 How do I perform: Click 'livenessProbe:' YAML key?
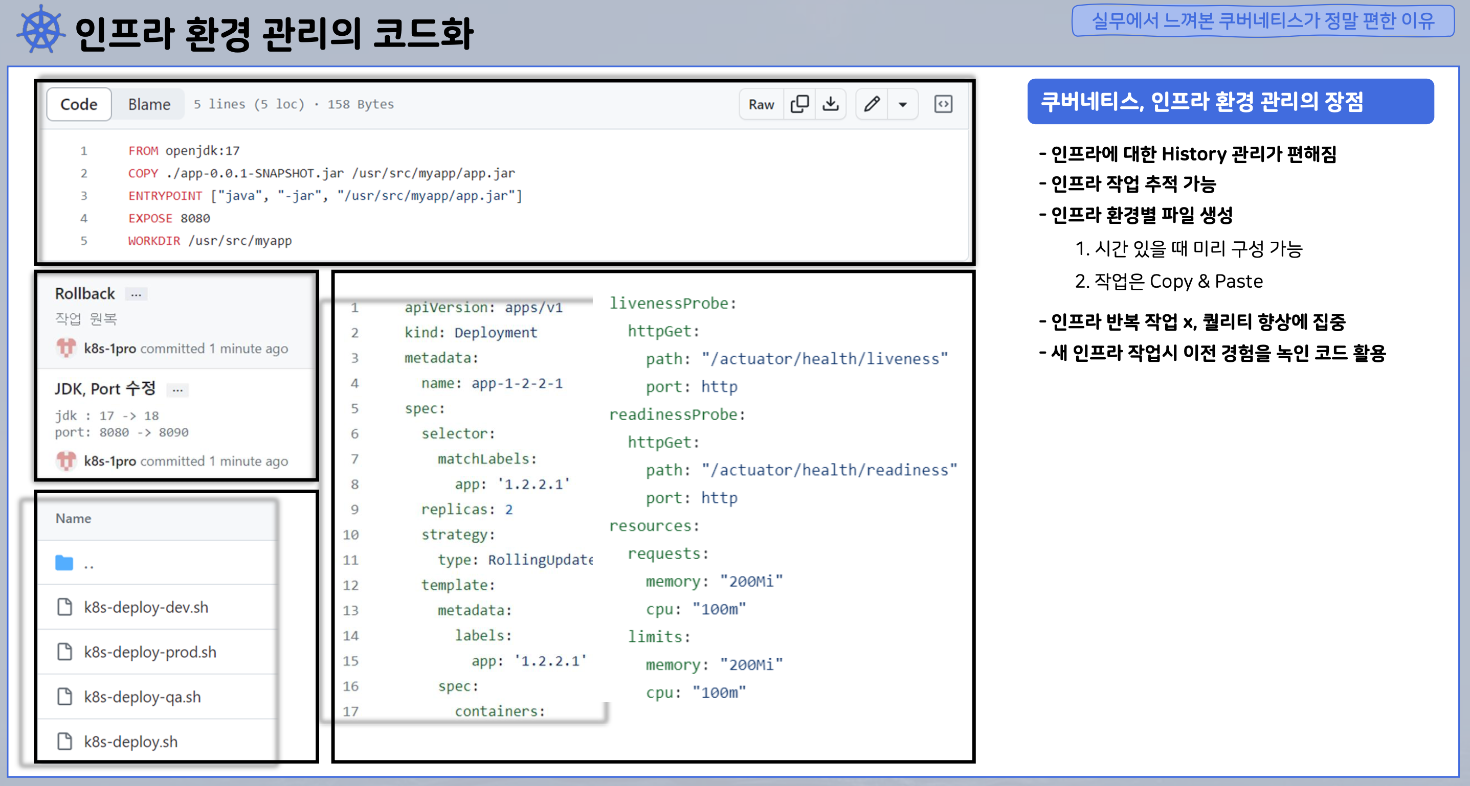(x=673, y=303)
